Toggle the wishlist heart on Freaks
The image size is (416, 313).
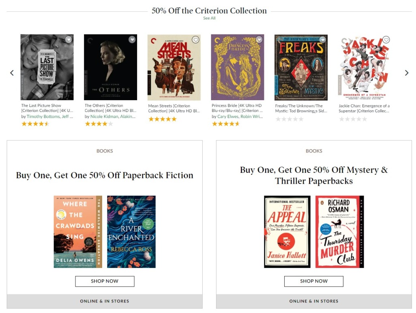point(322,39)
